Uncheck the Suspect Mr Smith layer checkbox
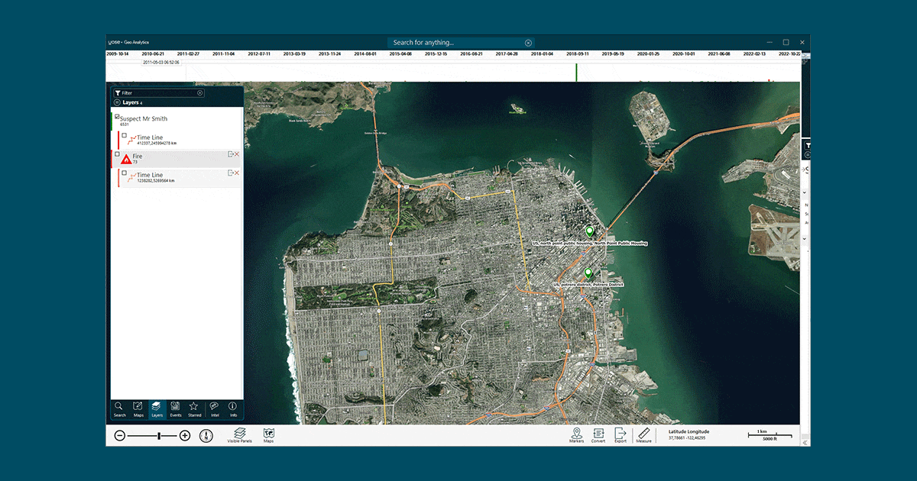917x481 pixels. 116,117
